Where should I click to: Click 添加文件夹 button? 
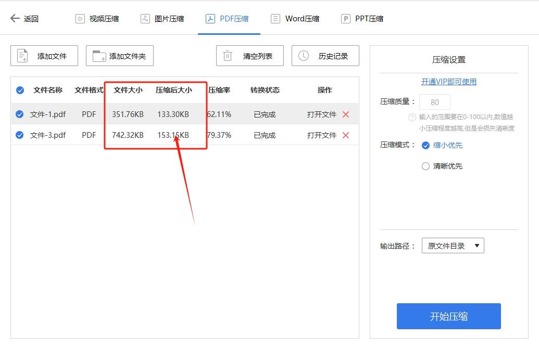[x=120, y=56]
